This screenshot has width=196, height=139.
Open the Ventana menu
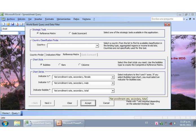point(86,19)
